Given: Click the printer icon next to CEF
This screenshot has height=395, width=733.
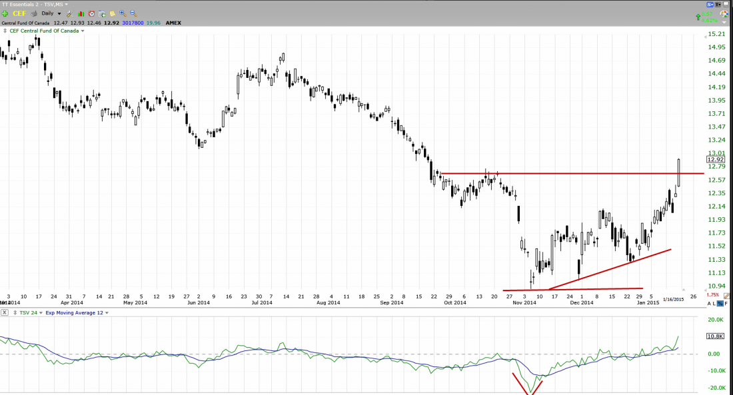Looking at the screenshot, I should [33, 13].
